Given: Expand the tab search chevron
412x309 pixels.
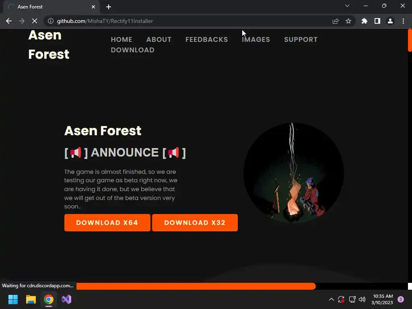Looking at the screenshot, I should pos(347,6).
